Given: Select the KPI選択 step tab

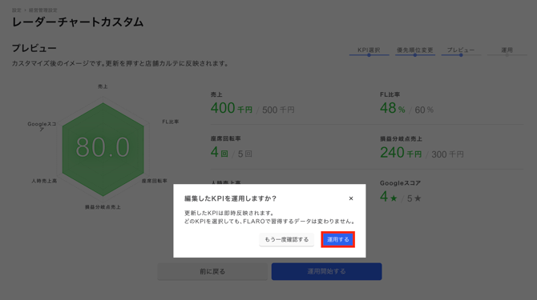Looking at the screenshot, I should click(369, 50).
